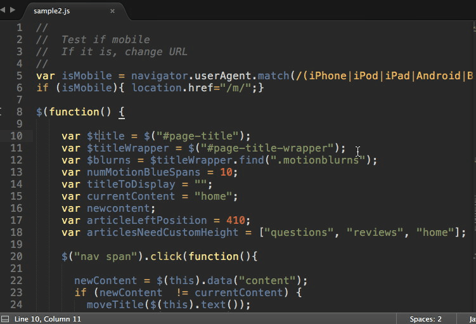Click 'Android' in the regex
This screenshot has height=324, width=476.
(439, 75)
